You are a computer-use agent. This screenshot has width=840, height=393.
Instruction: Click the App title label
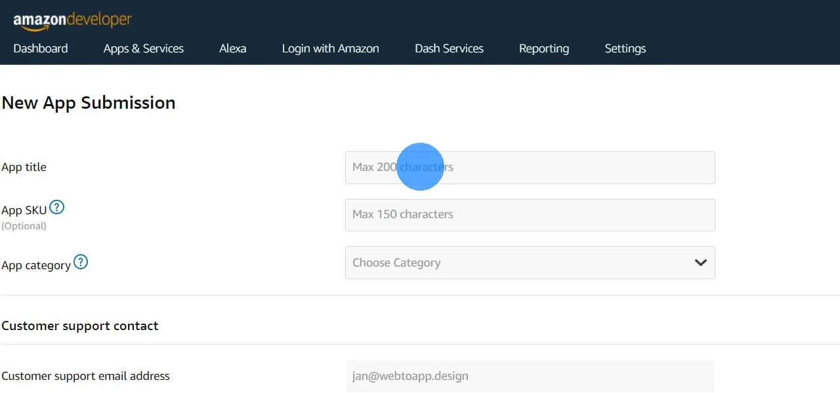[x=24, y=167]
